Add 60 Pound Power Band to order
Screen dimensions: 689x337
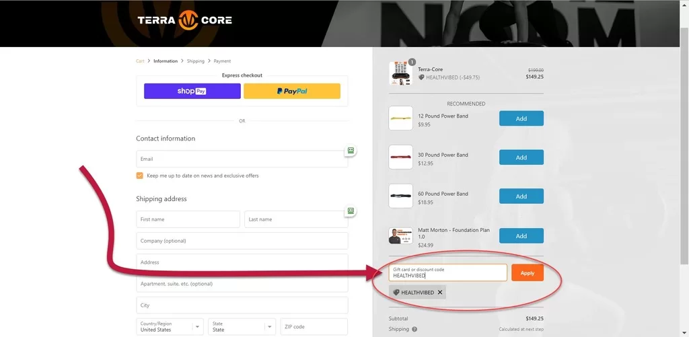[521, 196]
